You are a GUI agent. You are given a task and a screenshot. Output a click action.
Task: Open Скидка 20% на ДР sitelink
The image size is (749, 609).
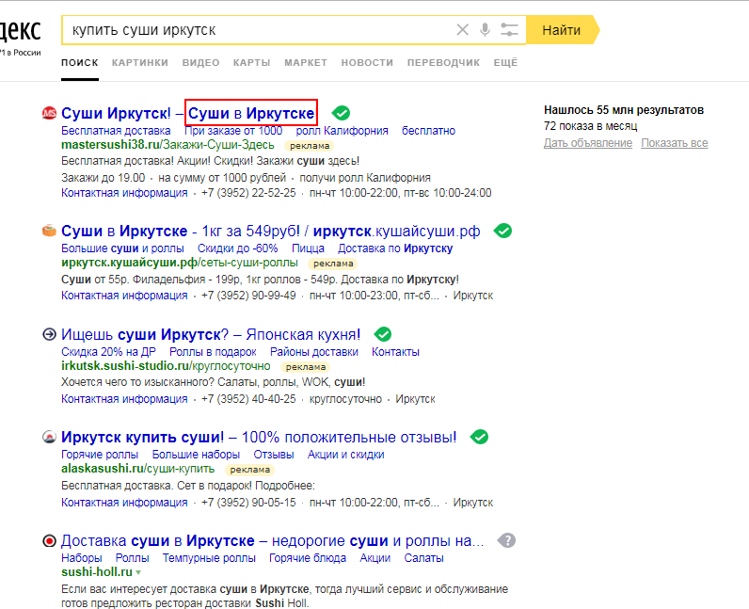point(108,352)
